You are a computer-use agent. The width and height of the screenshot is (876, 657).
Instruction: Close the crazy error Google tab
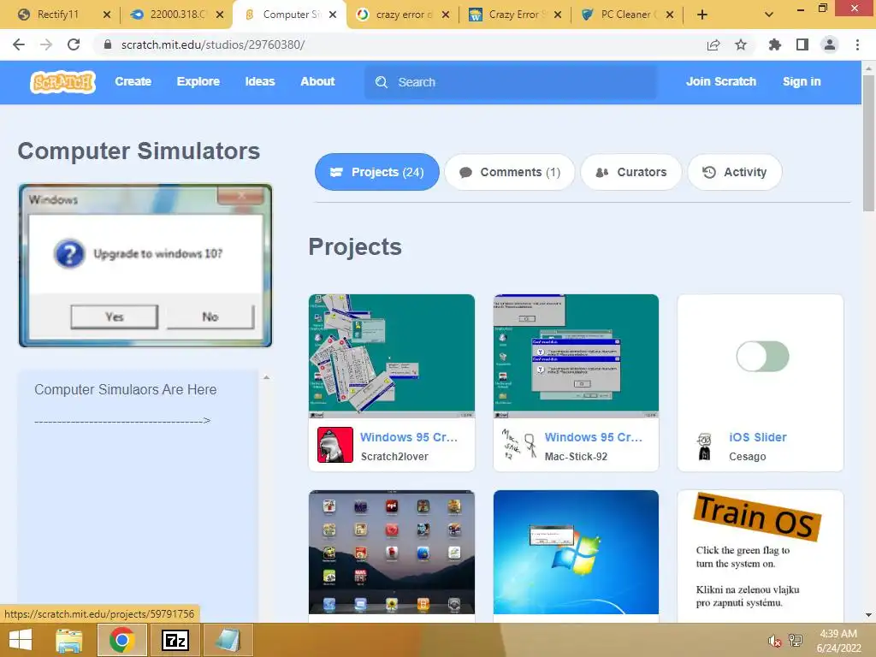coord(445,15)
